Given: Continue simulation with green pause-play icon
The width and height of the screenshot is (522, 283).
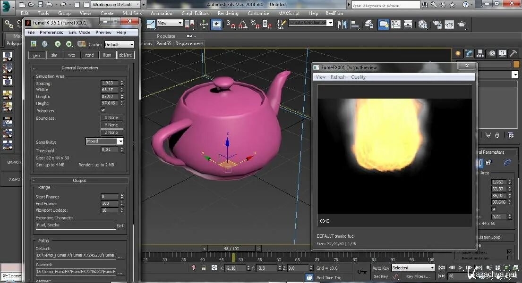Looking at the screenshot, I should [69, 44].
